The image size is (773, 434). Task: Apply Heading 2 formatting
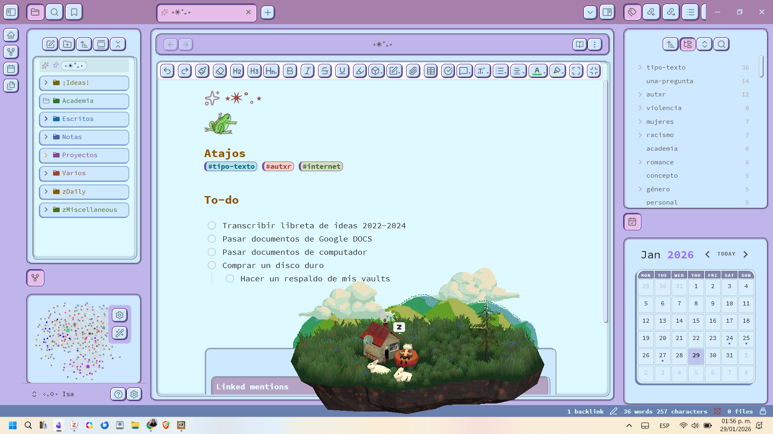click(x=237, y=71)
